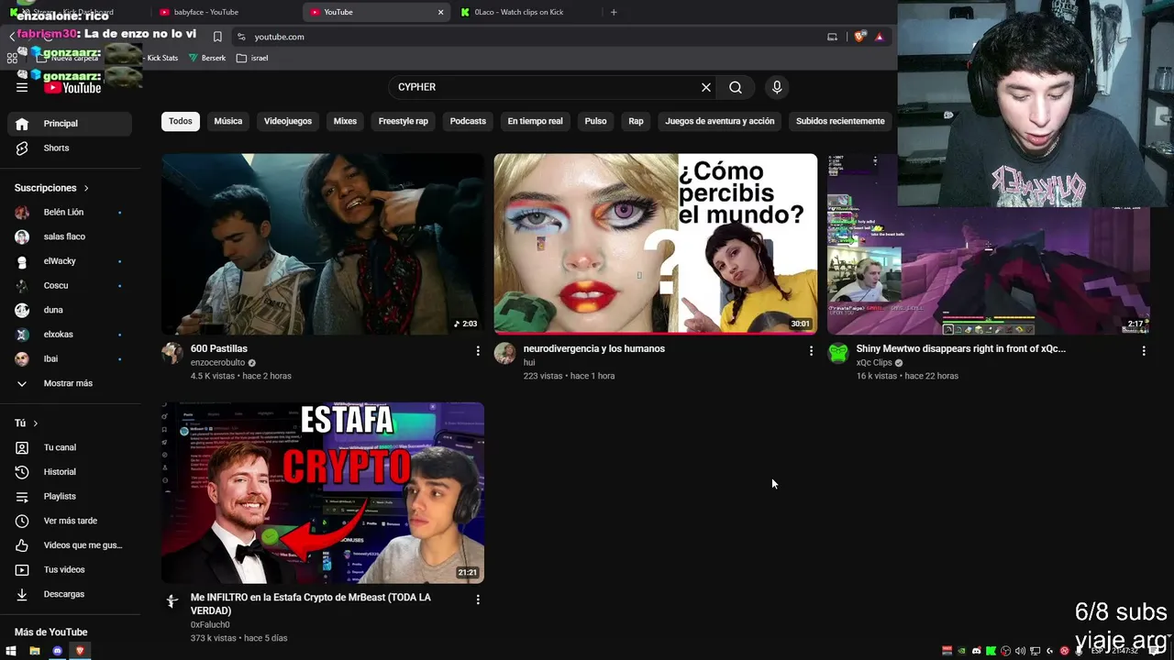Image resolution: width=1174 pixels, height=660 pixels.
Task: Play the 600 Pastillas video thumbnail
Action: 323,244
